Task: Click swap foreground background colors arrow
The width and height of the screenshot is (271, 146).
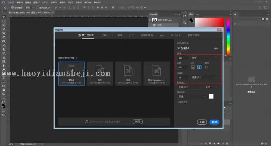Action: [x=5, y=102]
